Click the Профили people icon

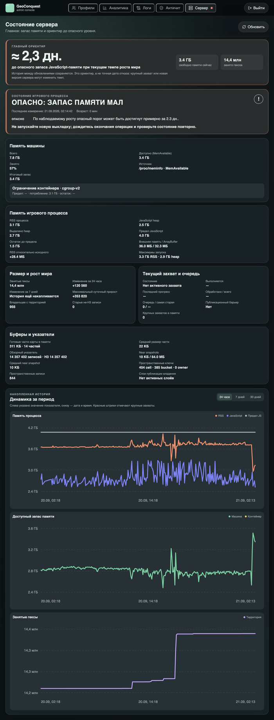point(74,8)
